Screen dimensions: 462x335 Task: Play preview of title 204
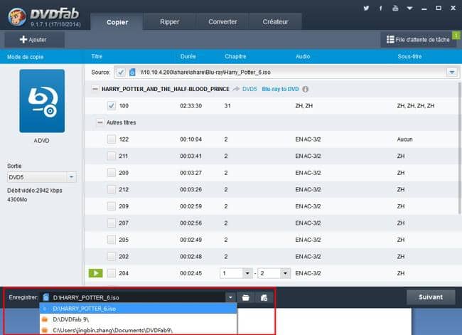pos(96,273)
